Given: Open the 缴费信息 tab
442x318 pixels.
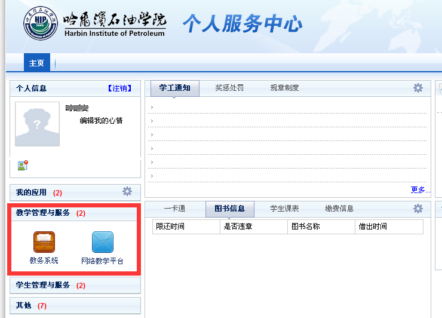Looking at the screenshot, I should click(x=339, y=209).
